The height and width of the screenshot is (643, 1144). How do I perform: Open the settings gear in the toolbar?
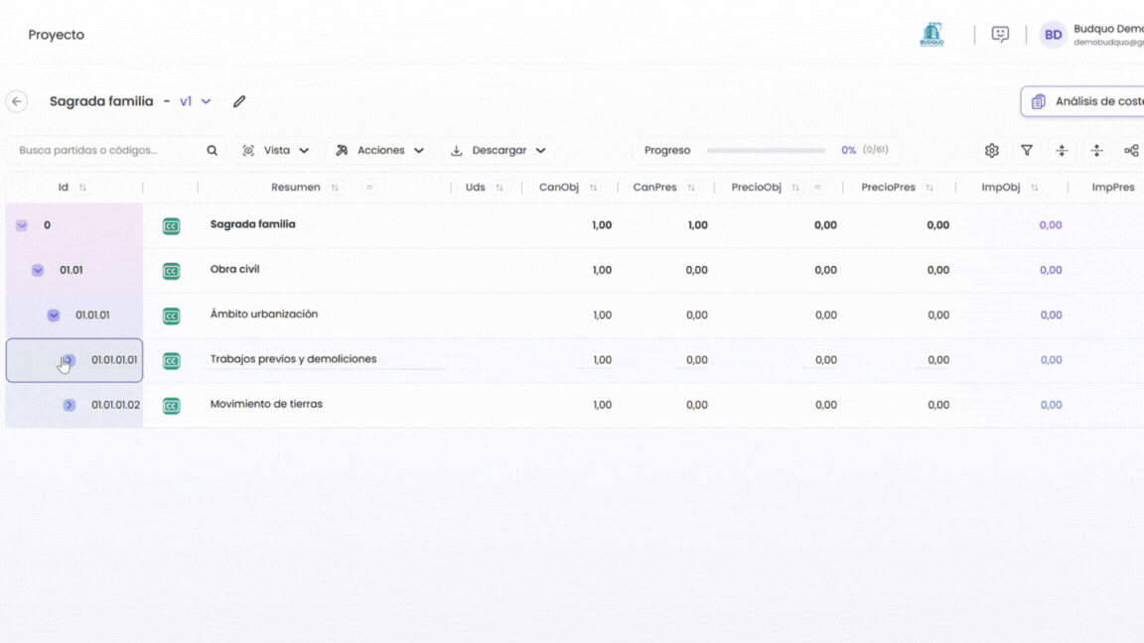point(991,151)
